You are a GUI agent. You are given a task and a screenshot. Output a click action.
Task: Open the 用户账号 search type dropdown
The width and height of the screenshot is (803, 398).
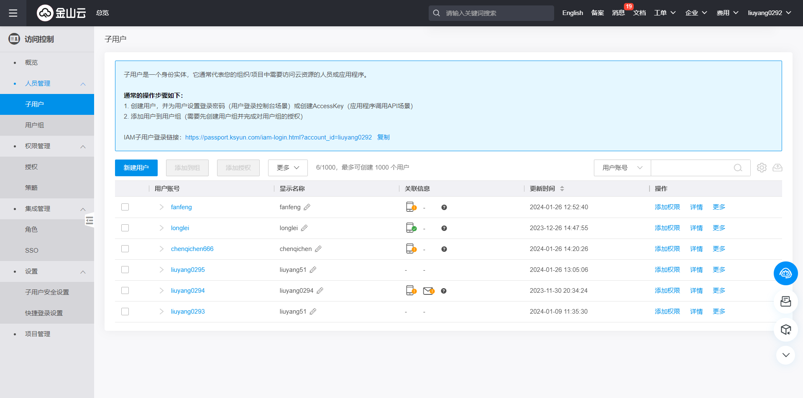pyautogui.click(x=622, y=168)
